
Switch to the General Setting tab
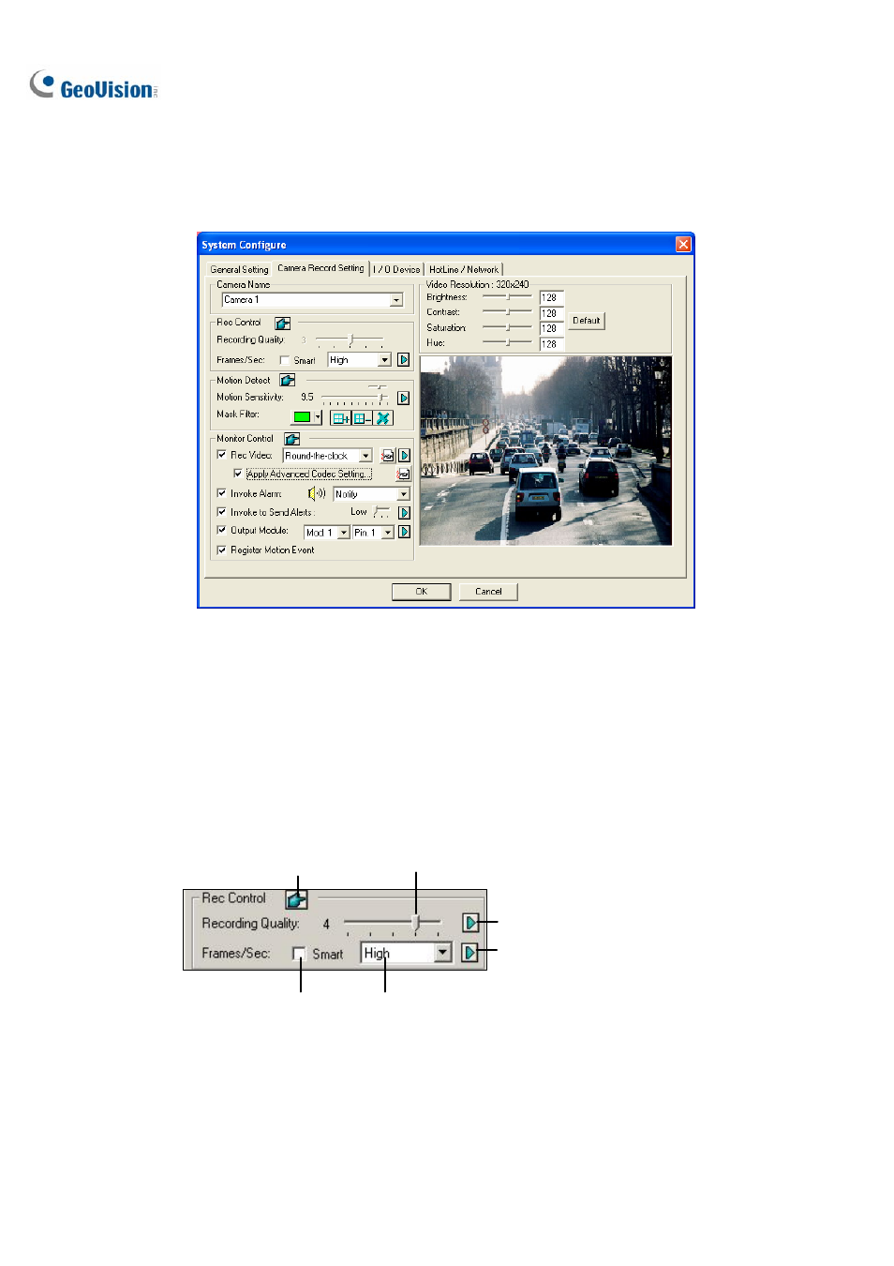(239, 269)
